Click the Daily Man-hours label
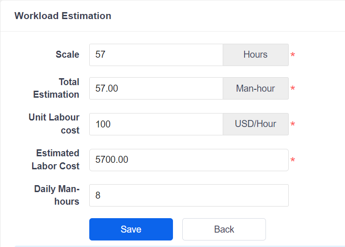345x247 pixels. (x=57, y=195)
